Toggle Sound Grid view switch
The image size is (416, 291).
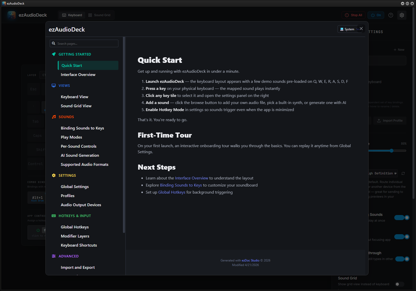(x=399, y=284)
